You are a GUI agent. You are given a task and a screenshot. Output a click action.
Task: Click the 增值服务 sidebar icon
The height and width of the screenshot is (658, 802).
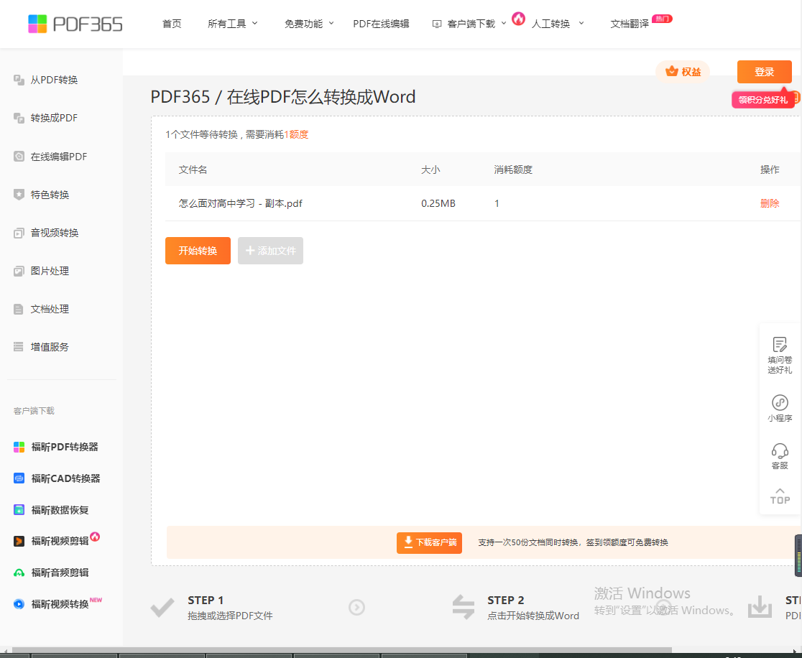coord(19,347)
